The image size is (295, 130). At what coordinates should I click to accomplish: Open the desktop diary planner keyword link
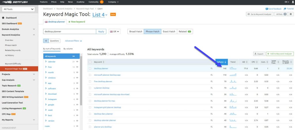[103, 114]
